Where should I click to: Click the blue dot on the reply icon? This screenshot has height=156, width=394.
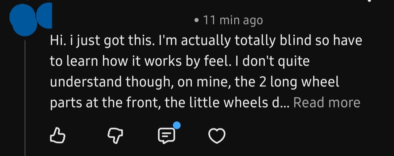pyautogui.click(x=177, y=126)
